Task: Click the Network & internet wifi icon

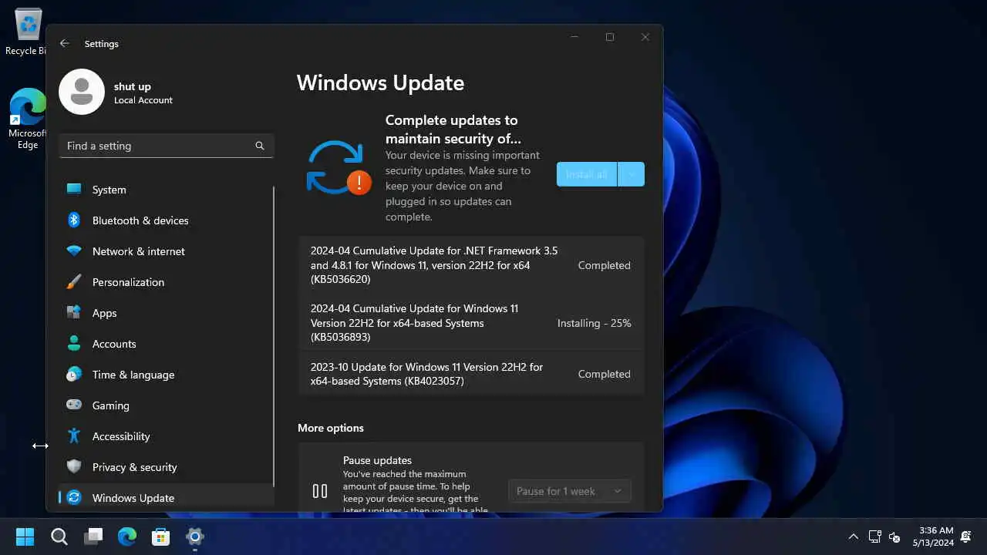Action: click(x=74, y=251)
